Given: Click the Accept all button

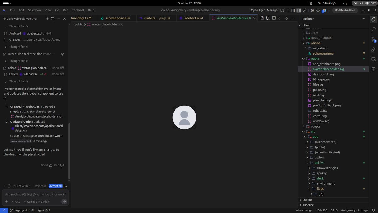Looking at the screenshot, I should point(55,186).
